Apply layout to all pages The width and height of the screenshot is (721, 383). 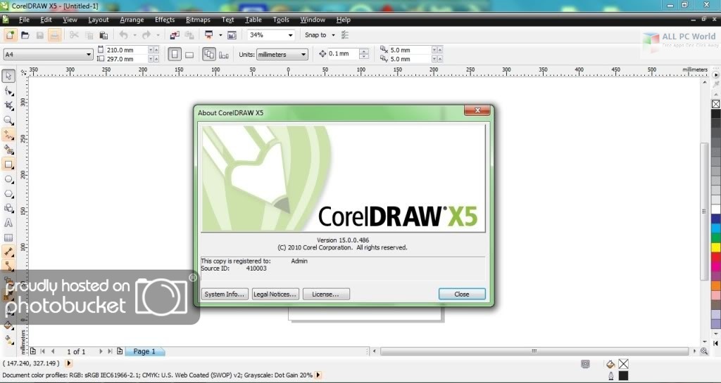click(208, 54)
